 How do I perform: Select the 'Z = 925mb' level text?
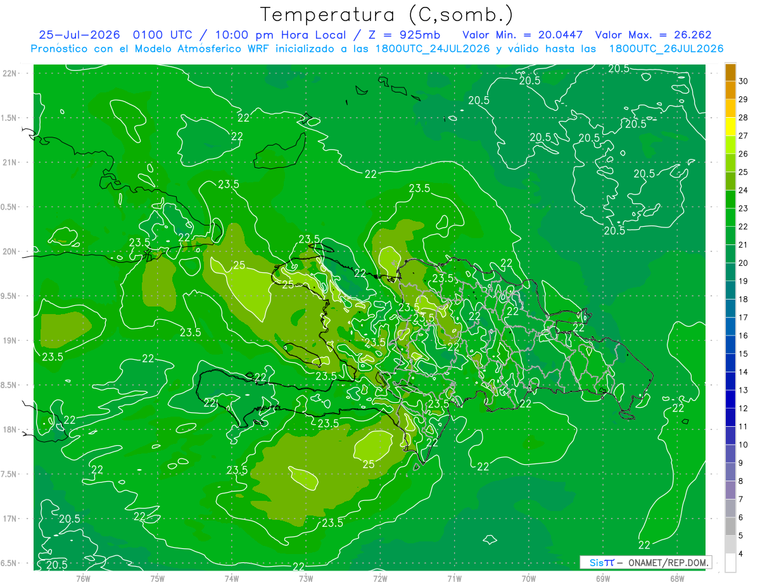click(x=403, y=35)
